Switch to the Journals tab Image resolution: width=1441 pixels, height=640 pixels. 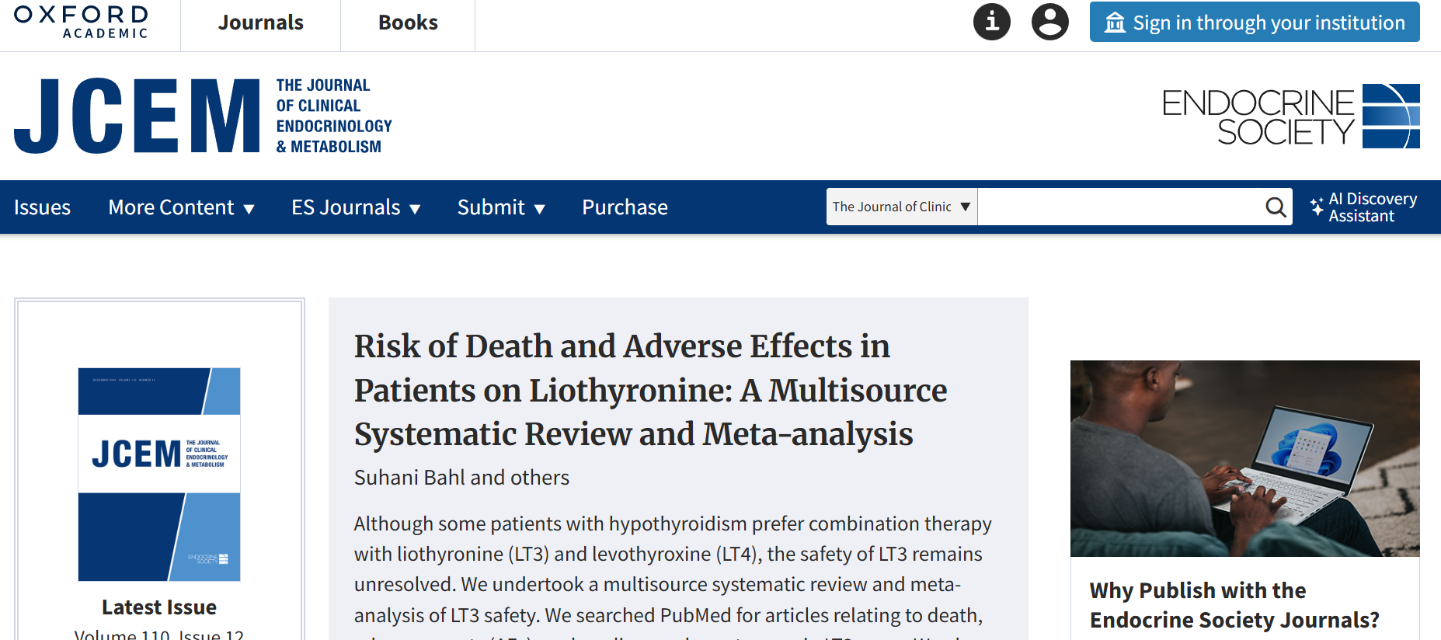click(260, 23)
